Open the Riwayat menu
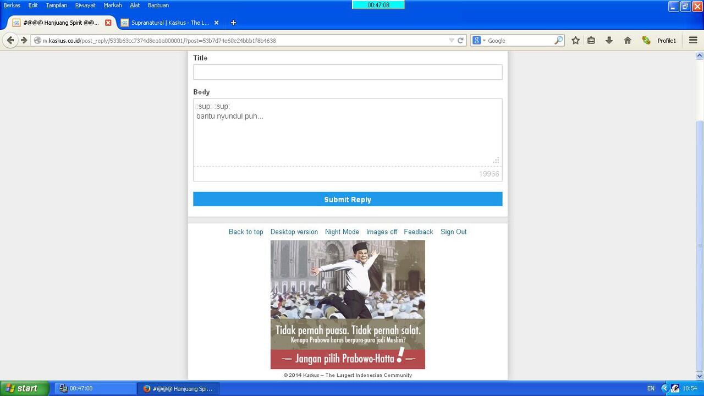The image size is (704, 396). 85,5
